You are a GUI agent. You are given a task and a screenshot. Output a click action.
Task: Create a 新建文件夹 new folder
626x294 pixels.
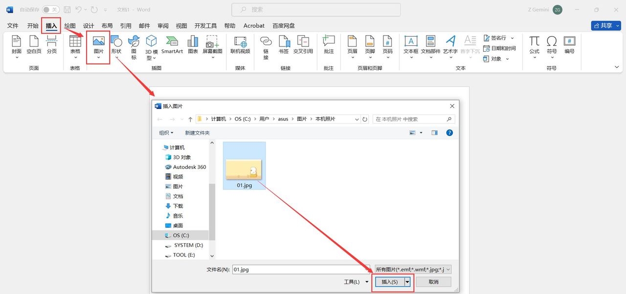pyautogui.click(x=197, y=132)
